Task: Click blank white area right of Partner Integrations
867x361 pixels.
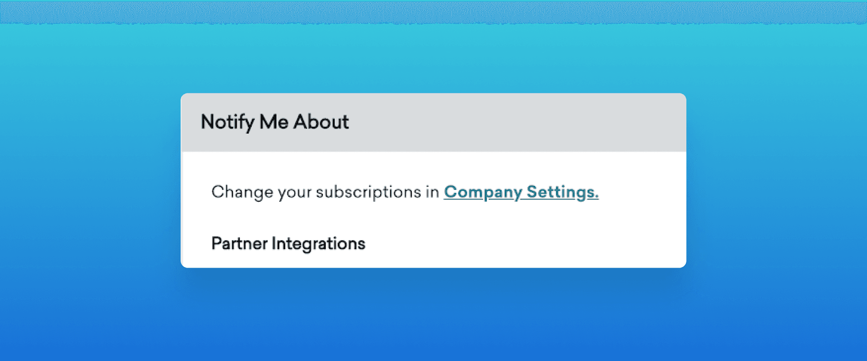Action: coord(519,244)
